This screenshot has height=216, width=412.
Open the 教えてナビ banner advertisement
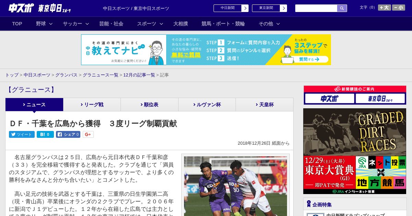click(x=206, y=50)
